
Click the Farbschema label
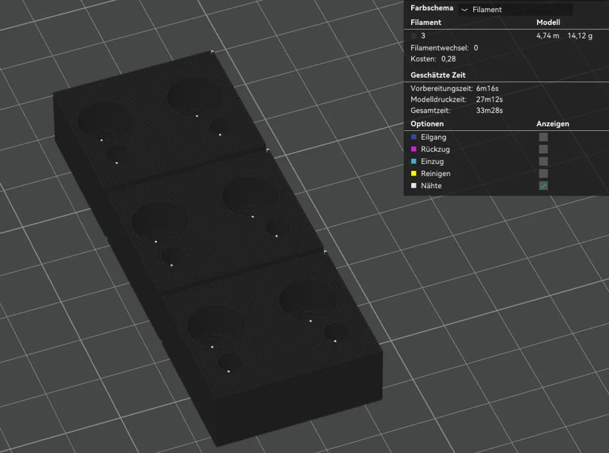click(432, 8)
